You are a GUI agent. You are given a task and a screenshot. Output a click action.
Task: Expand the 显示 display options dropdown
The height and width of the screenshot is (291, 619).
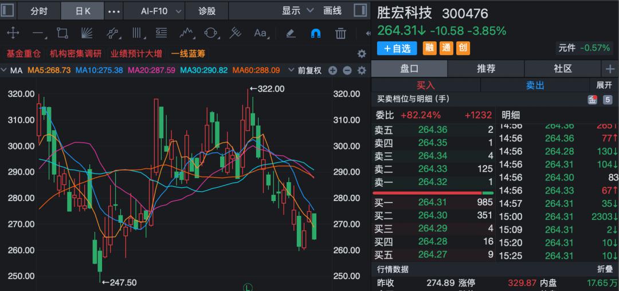pos(298,11)
